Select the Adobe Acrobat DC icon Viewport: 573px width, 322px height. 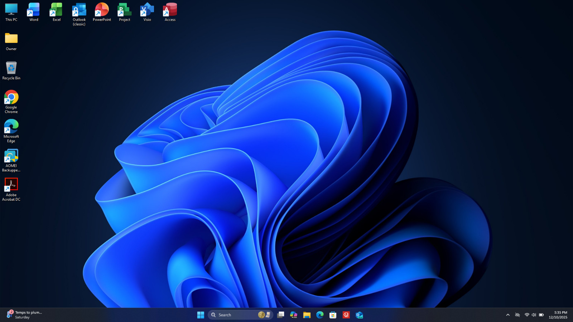[x=11, y=190]
